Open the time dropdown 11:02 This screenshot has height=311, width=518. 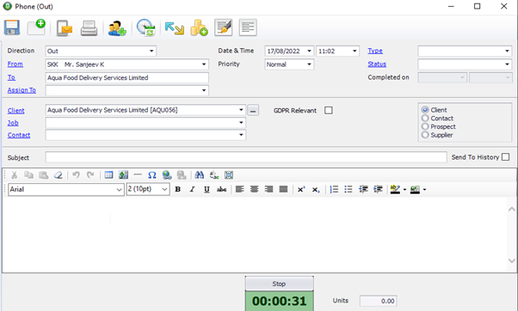(355, 52)
